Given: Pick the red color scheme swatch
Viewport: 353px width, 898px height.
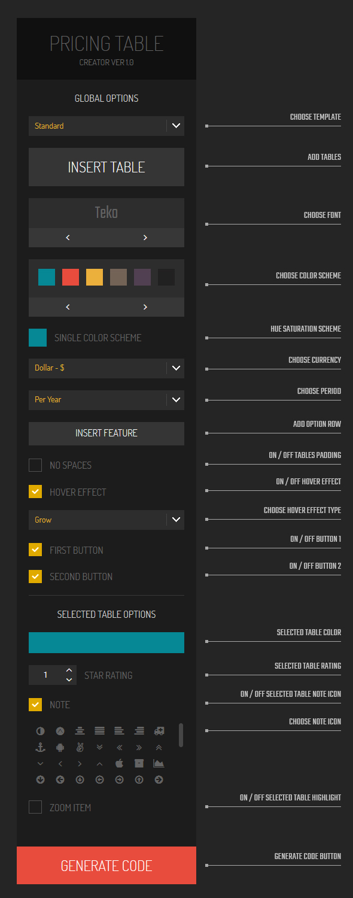Looking at the screenshot, I should [x=71, y=277].
